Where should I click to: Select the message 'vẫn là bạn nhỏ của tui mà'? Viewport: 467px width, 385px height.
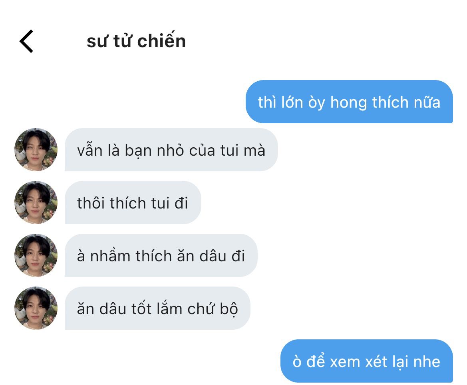tap(171, 150)
